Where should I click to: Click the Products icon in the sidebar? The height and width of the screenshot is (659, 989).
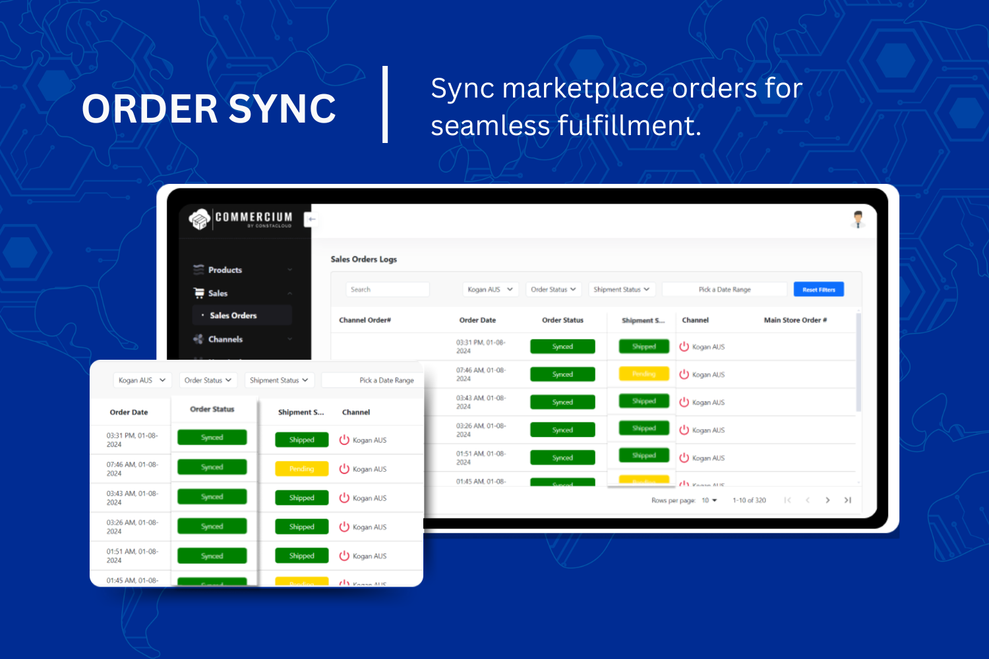coord(197,270)
